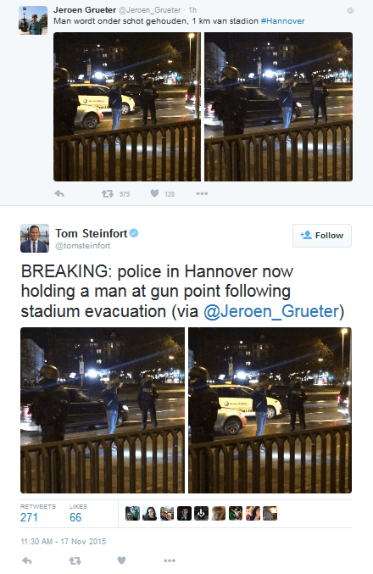373x574 pixels.
Task: Open Jeroen Grueter's profile avatar
Action: tap(33, 20)
